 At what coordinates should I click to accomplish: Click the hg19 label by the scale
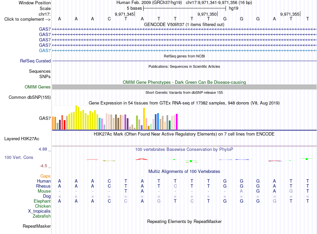tap(234, 8)
